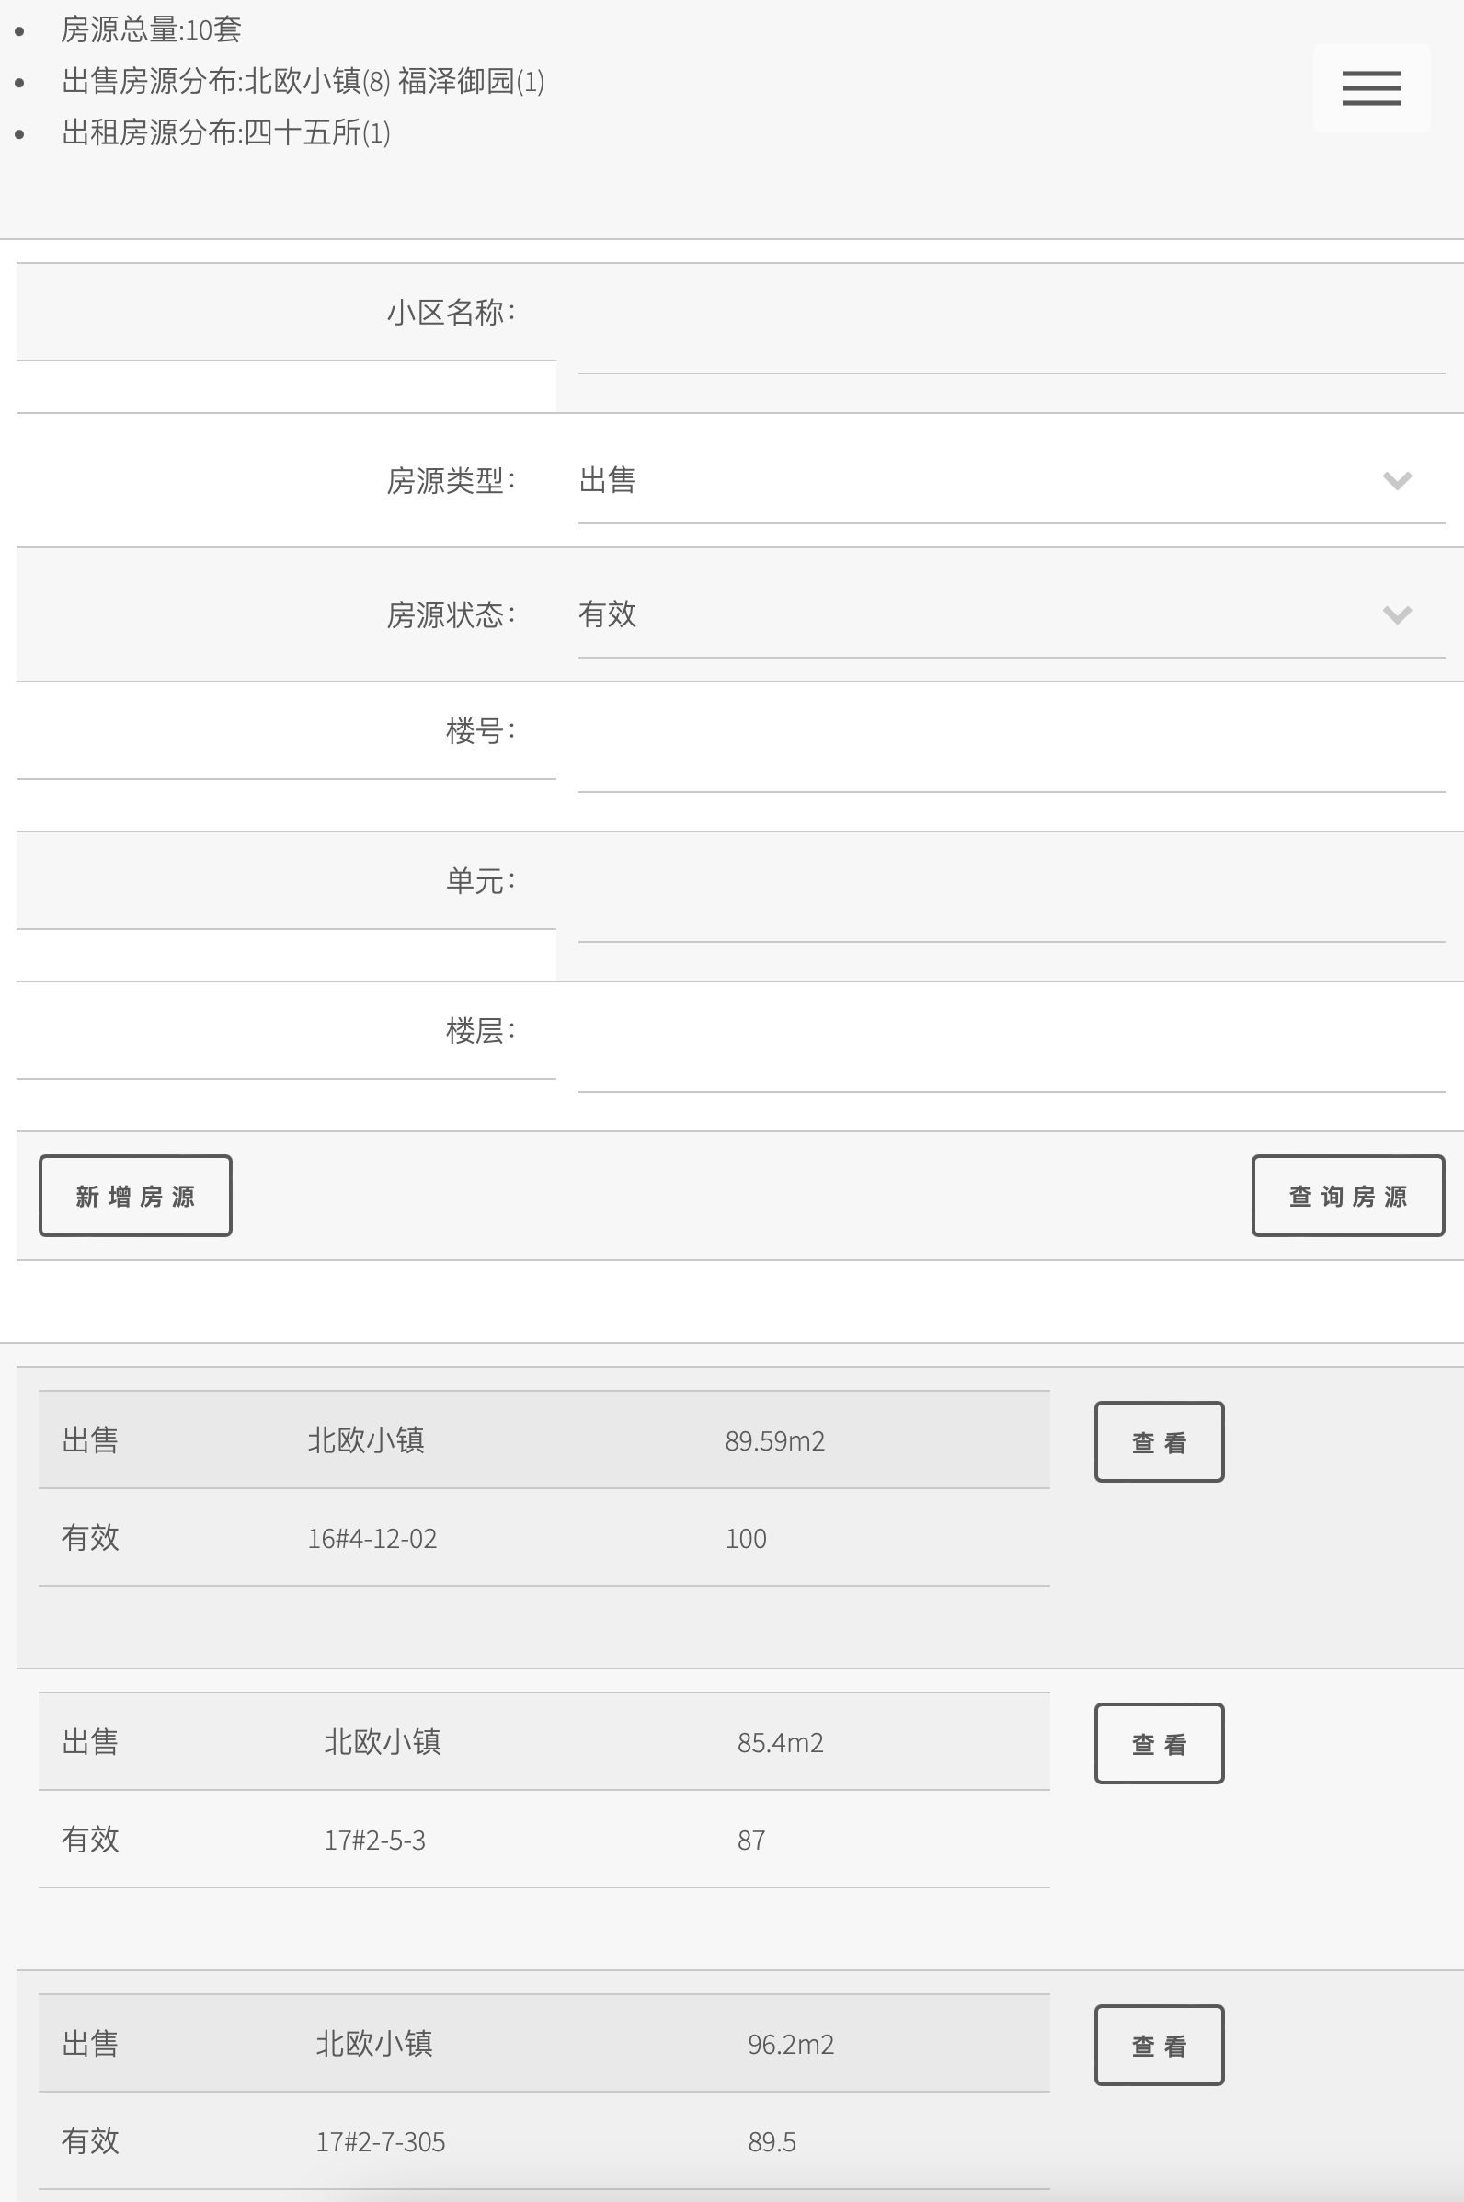Viewport: 1464px width, 2202px height.
Task: Click the address 16#4-12-02
Action: click(372, 1538)
